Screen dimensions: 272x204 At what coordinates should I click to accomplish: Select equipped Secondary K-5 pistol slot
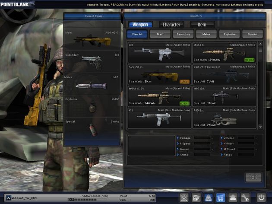pos(92,61)
